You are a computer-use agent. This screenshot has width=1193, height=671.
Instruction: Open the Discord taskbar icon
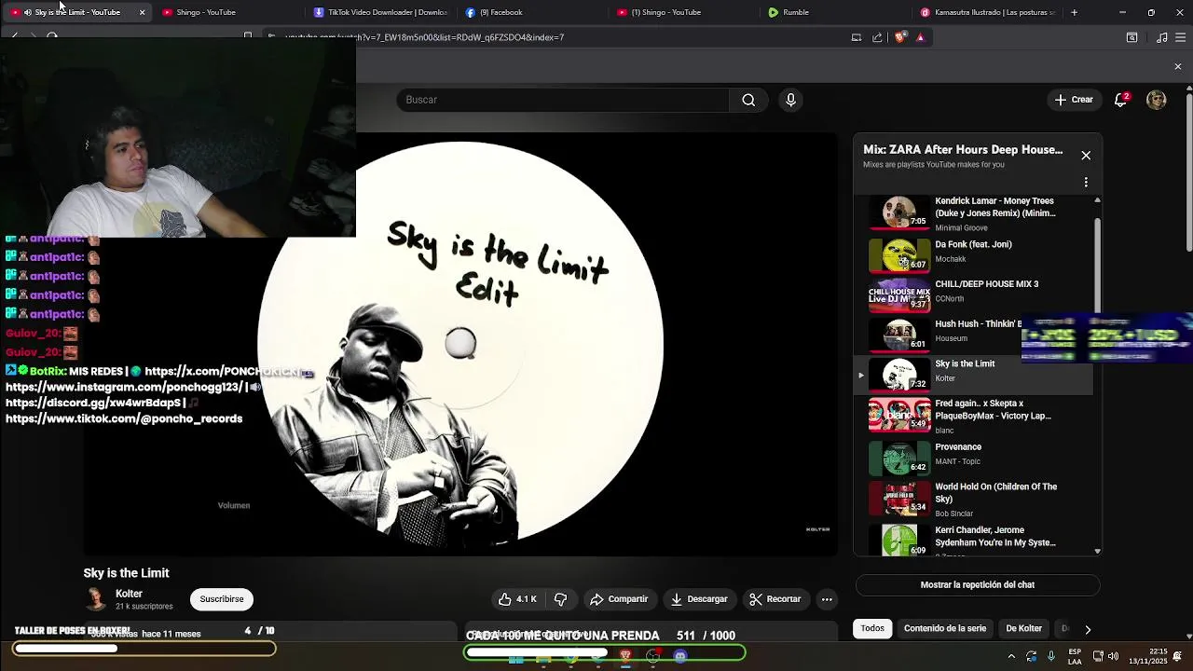click(x=680, y=656)
